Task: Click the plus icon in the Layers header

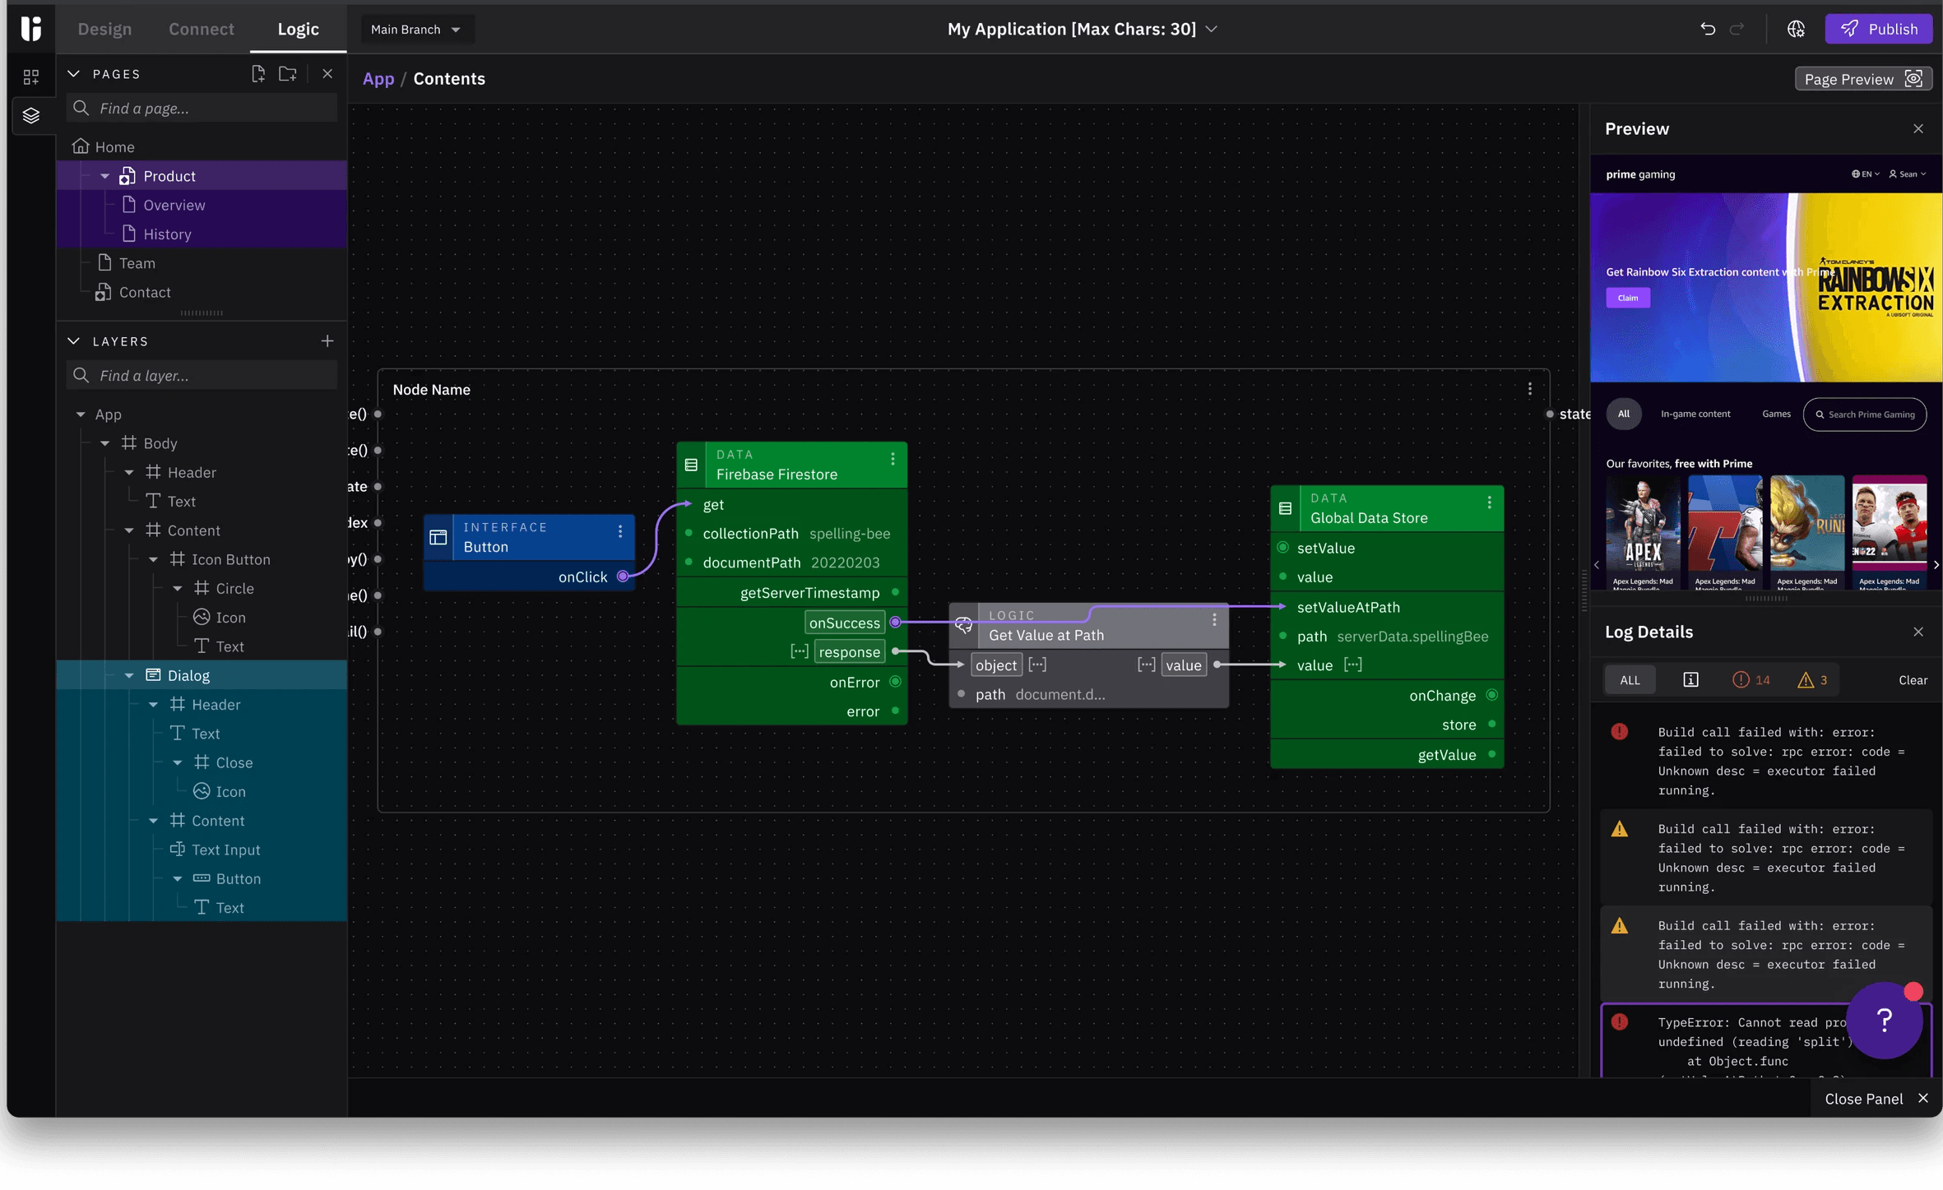Action: (x=327, y=340)
